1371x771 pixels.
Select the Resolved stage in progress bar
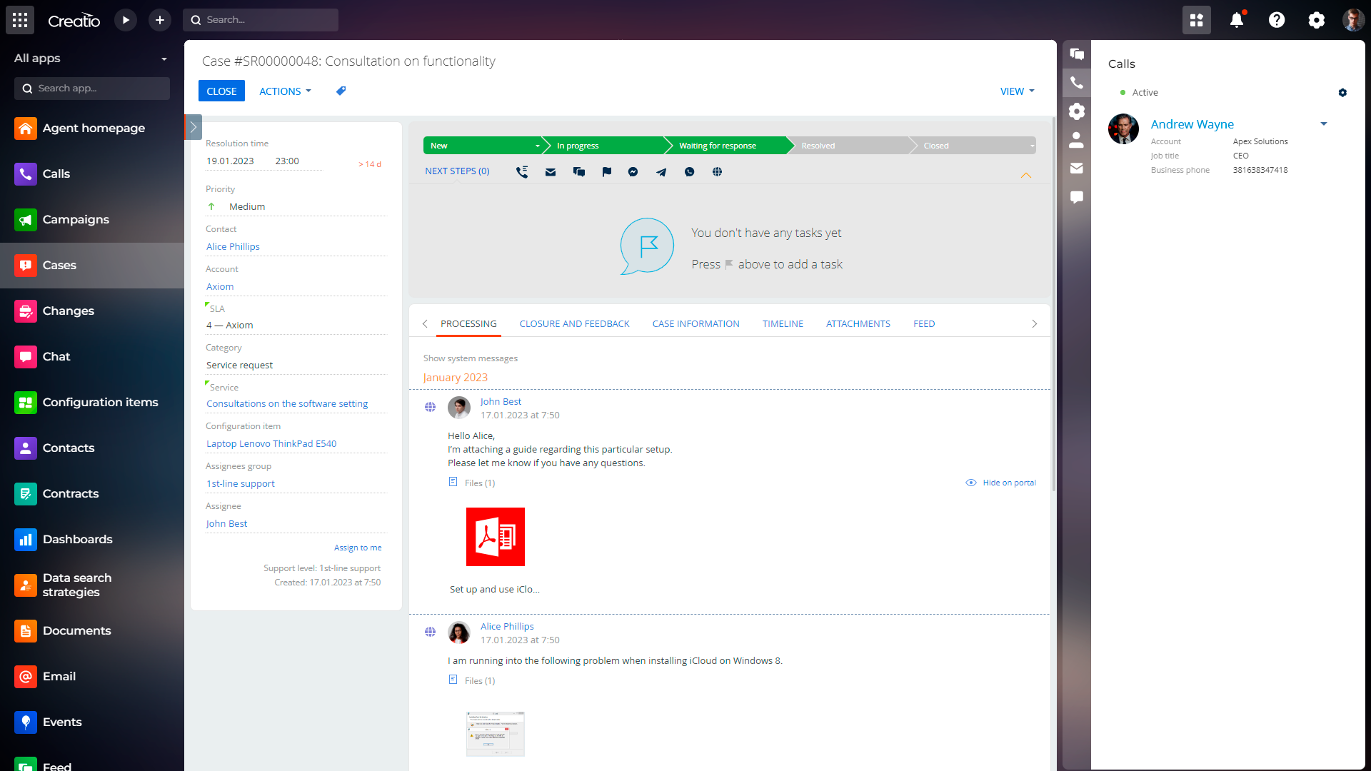pos(818,146)
